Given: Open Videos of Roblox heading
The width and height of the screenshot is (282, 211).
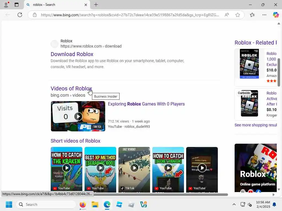Looking at the screenshot, I should pyautogui.click(x=71, y=88).
